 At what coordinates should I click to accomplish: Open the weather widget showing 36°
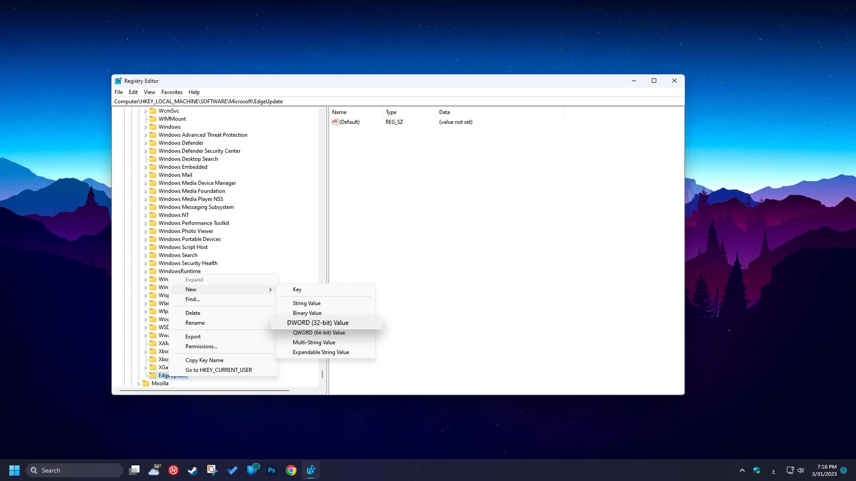154,470
